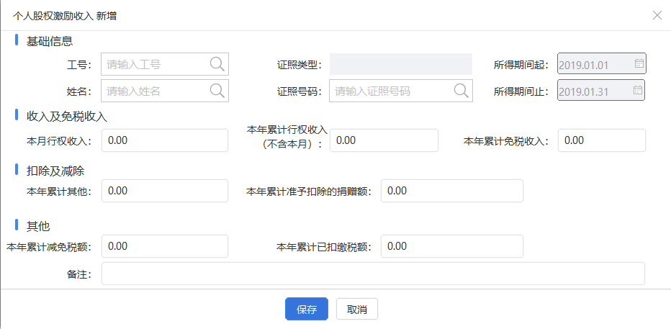The width and height of the screenshot is (671, 329).
Task: Focus the 姓名 input field
Action: [x=165, y=90]
